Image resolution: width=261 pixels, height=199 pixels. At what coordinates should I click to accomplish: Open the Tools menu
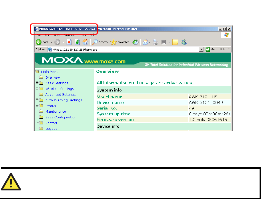[x=83, y=35]
